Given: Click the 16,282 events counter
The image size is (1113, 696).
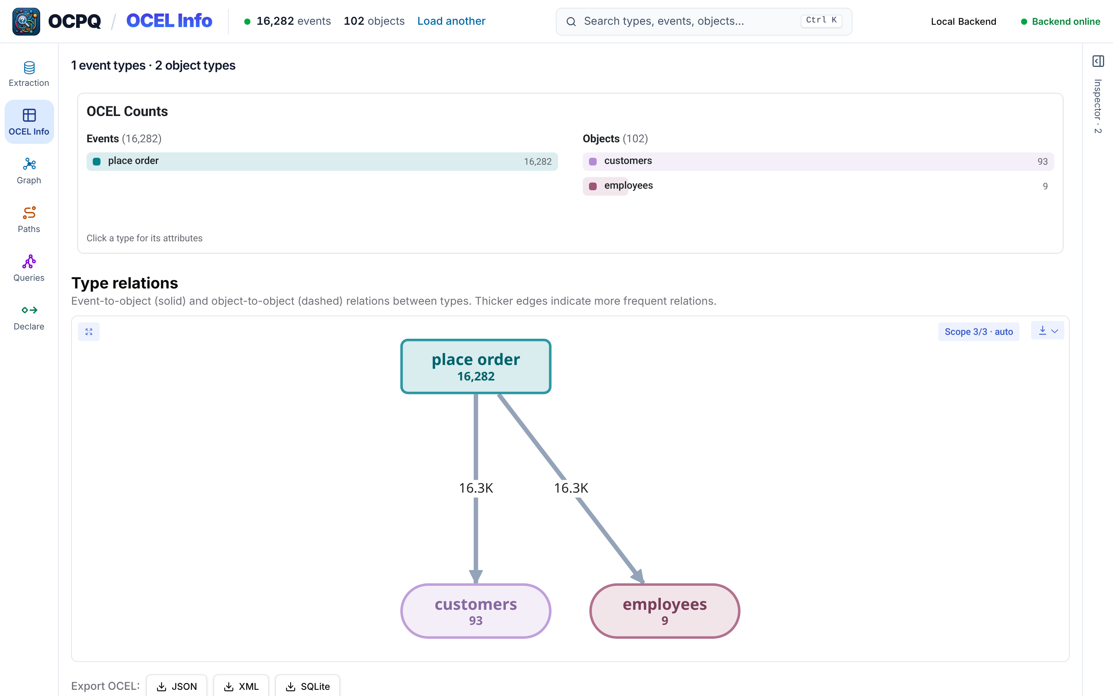Looking at the screenshot, I should tap(293, 21).
